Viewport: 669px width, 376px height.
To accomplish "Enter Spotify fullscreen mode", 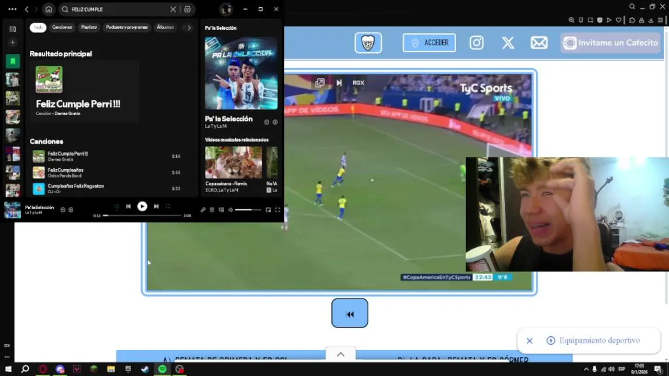I will pos(278,210).
